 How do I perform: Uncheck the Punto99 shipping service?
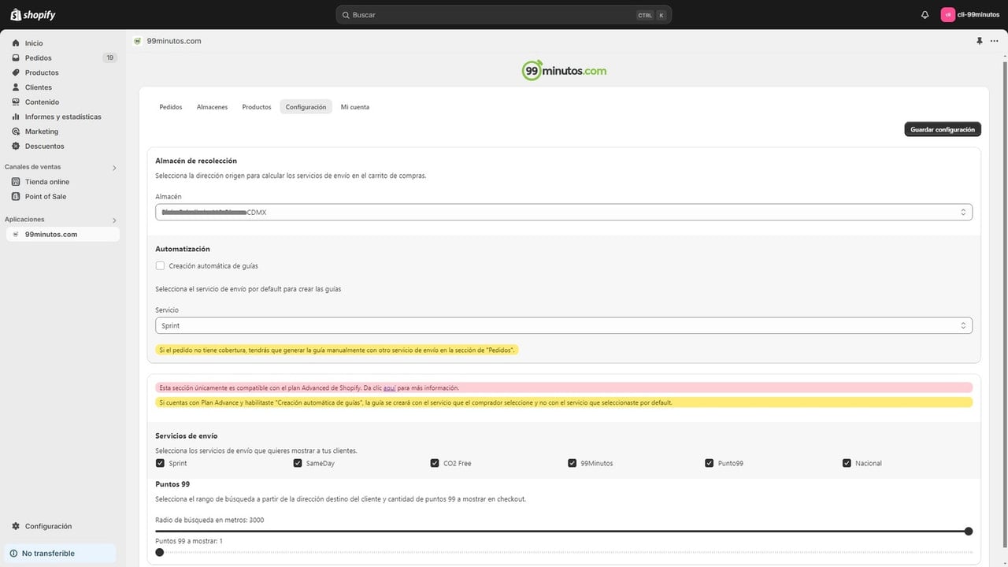coord(710,463)
